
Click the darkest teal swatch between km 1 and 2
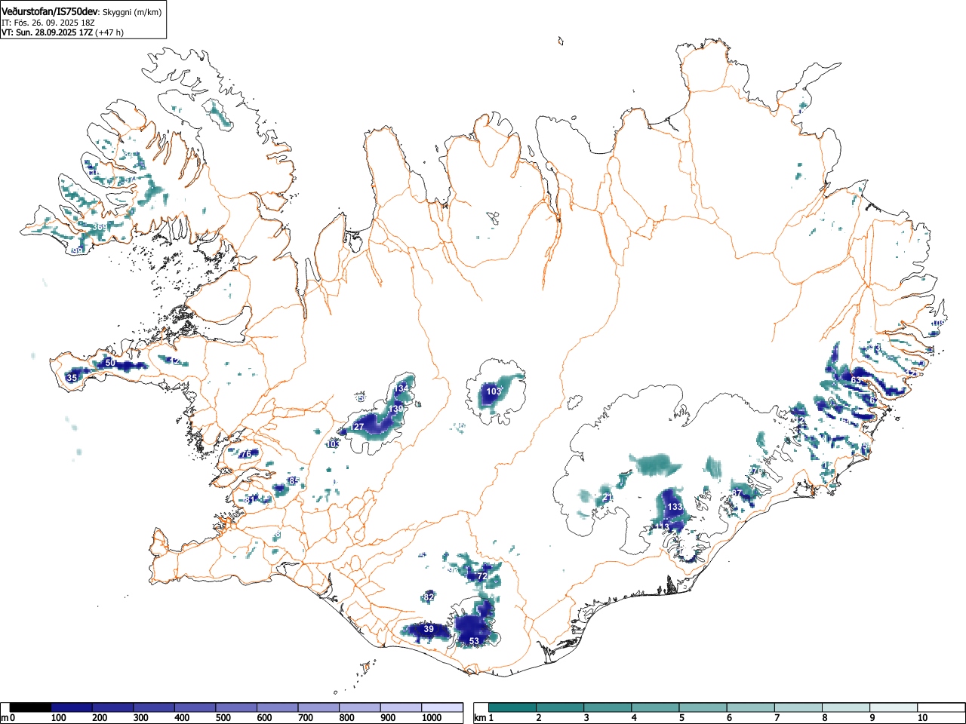point(512,707)
